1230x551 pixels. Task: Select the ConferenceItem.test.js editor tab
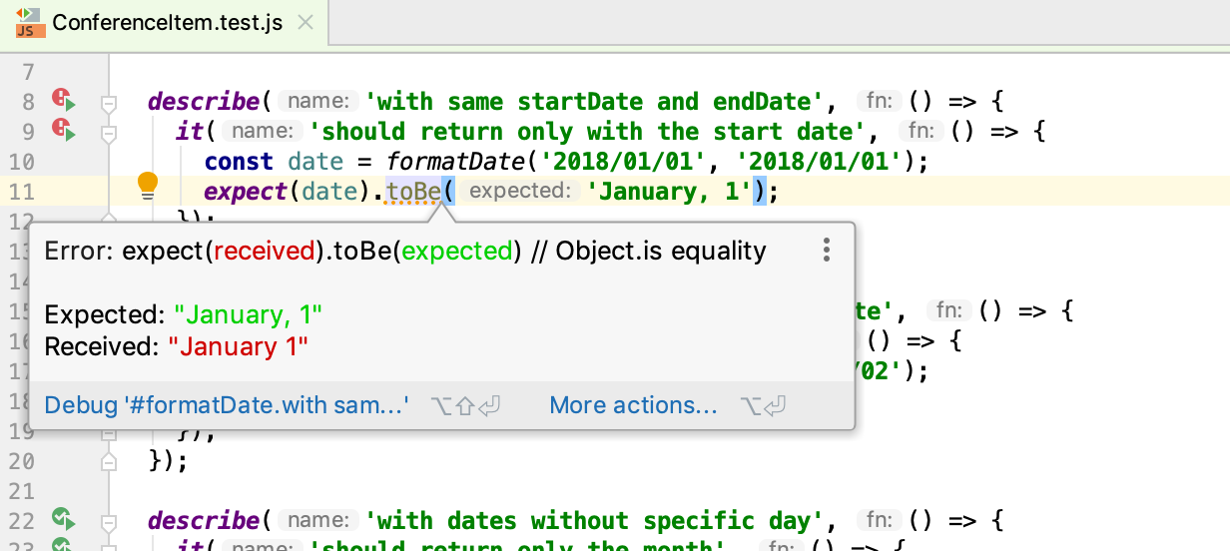pyautogui.click(x=167, y=23)
